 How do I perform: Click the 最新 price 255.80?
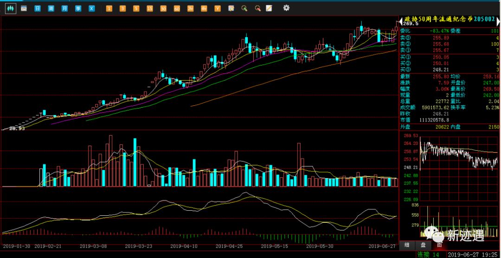442,77
